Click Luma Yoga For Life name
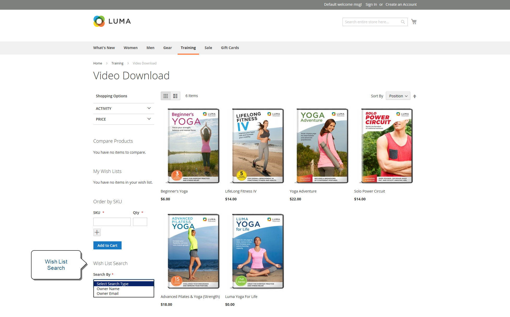510x317 pixels. [241, 297]
